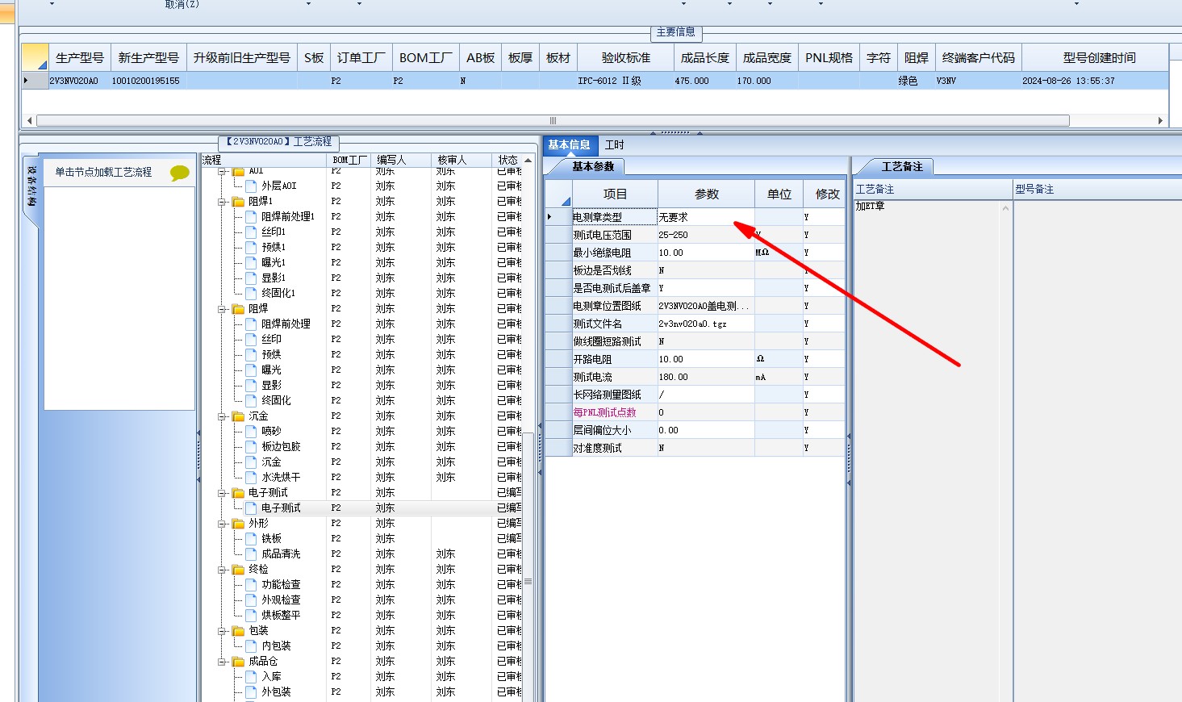This screenshot has width=1182, height=702.
Task: Click main grid horizontal scrollbar left arrow
Action: click(30, 121)
